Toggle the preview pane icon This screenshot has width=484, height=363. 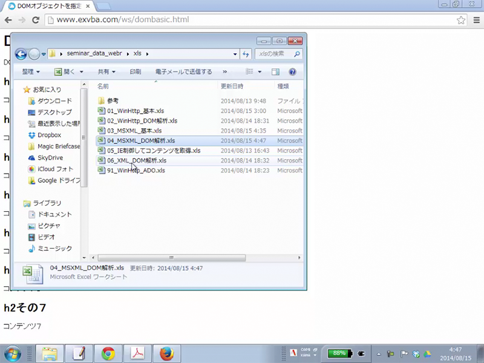pos(276,71)
